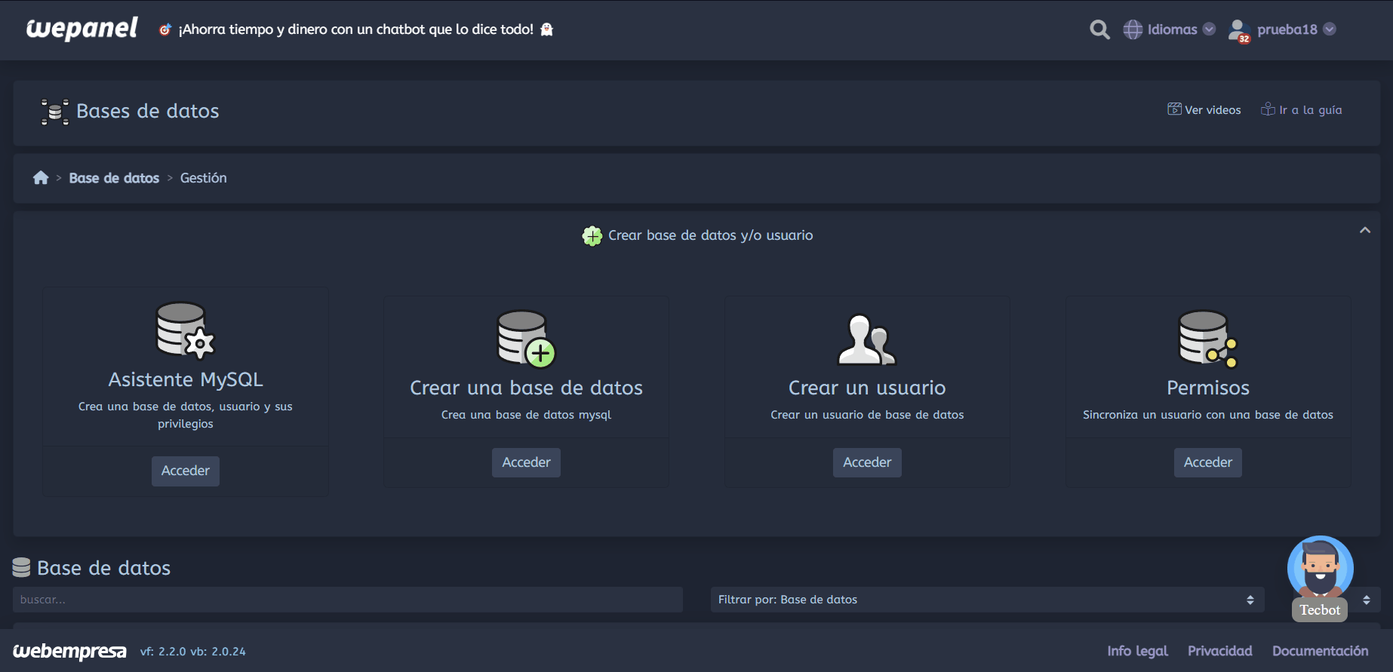The image size is (1393, 672).
Task: Open the Tecbot chatbot avatar
Action: click(1320, 570)
